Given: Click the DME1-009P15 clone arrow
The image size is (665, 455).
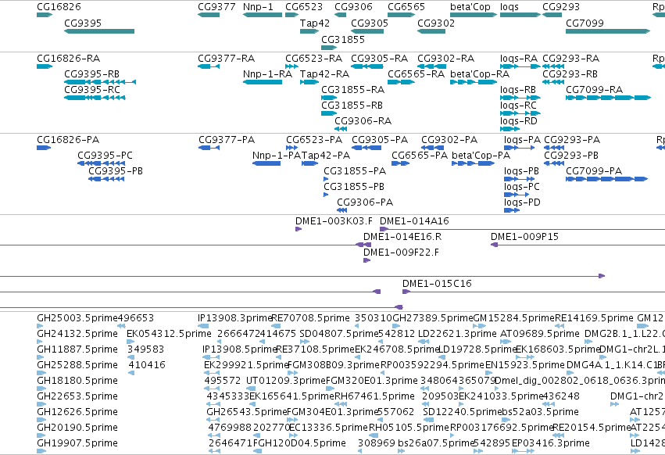Looking at the screenshot, I should (x=494, y=245).
